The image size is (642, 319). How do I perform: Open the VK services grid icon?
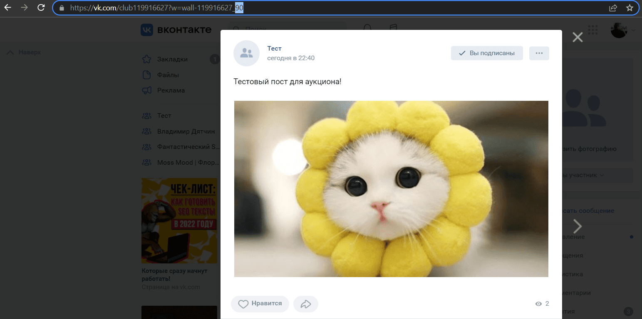coord(593,30)
